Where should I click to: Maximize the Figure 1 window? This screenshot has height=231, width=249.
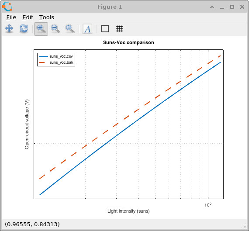[x=232, y=7]
